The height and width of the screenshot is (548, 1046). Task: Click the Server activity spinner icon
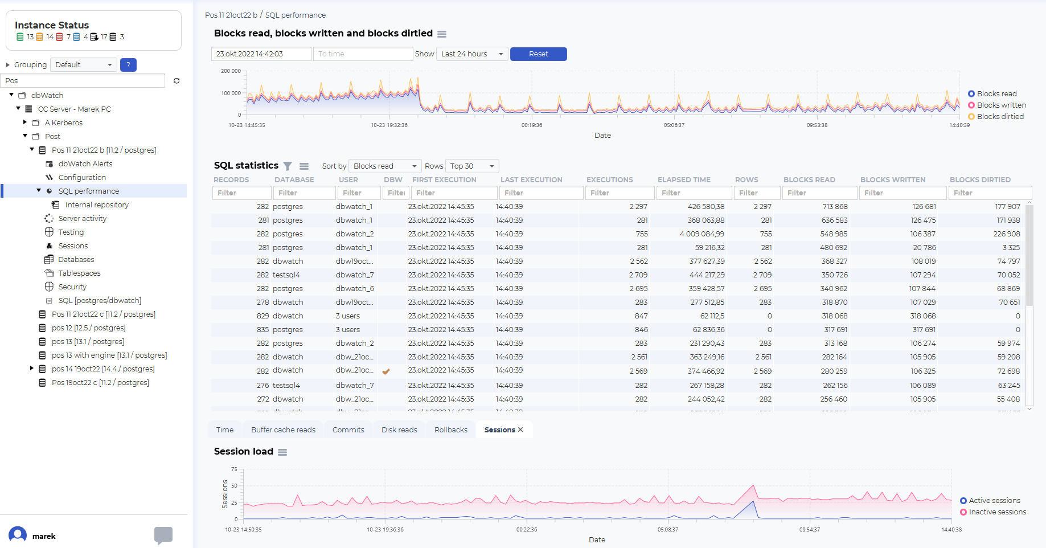50,219
